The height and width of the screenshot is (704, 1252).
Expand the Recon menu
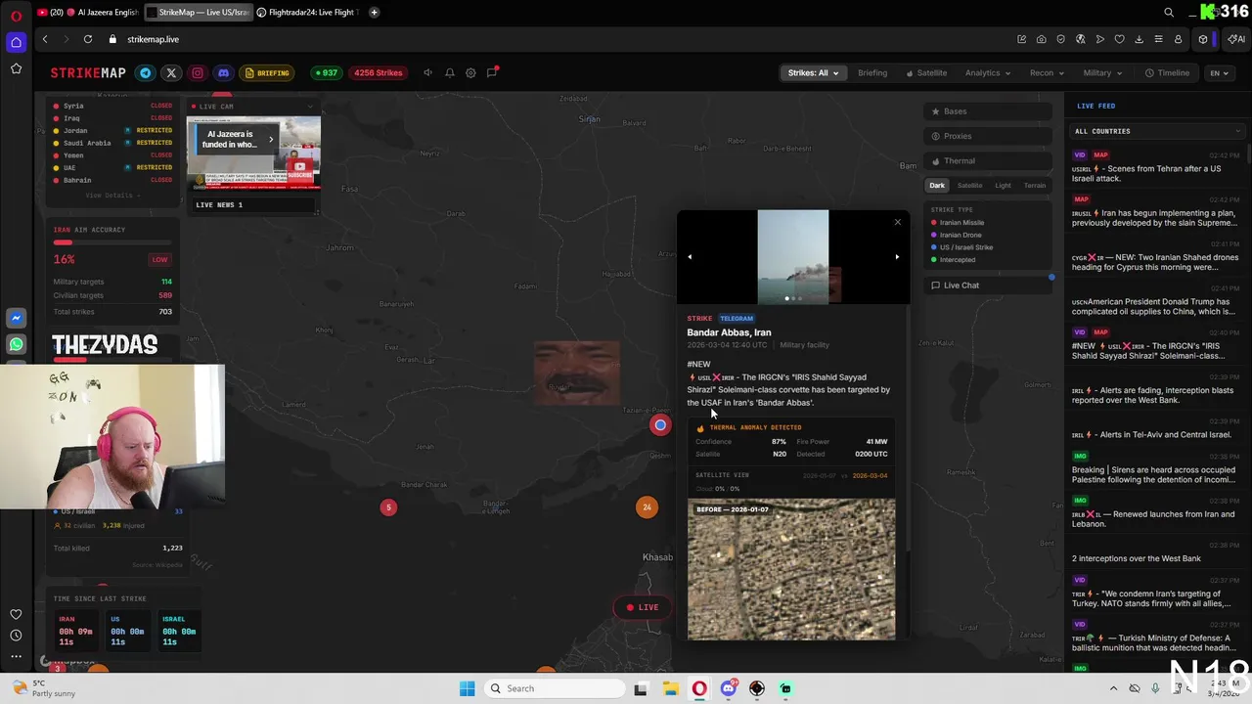(1047, 72)
